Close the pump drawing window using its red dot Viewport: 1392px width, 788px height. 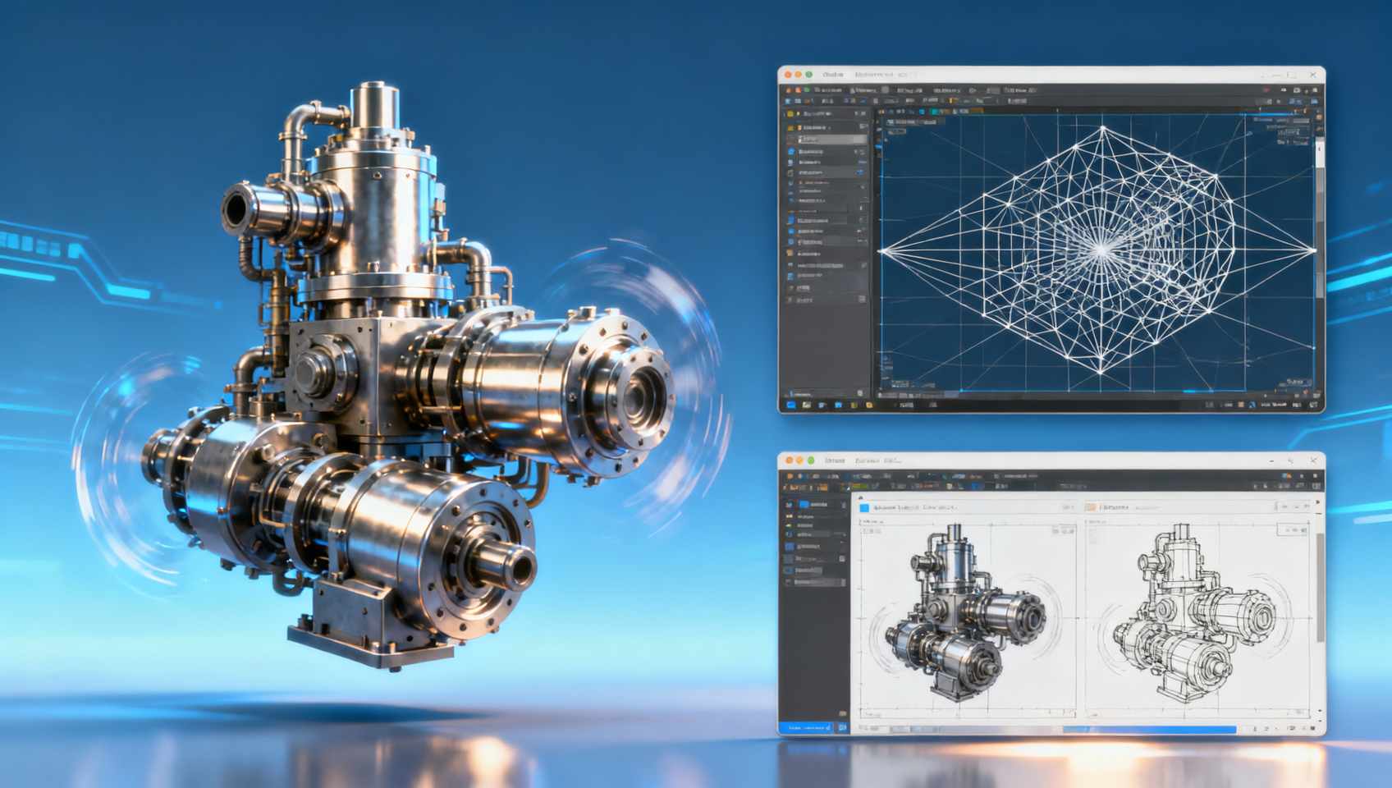click(x=790, y=460)
